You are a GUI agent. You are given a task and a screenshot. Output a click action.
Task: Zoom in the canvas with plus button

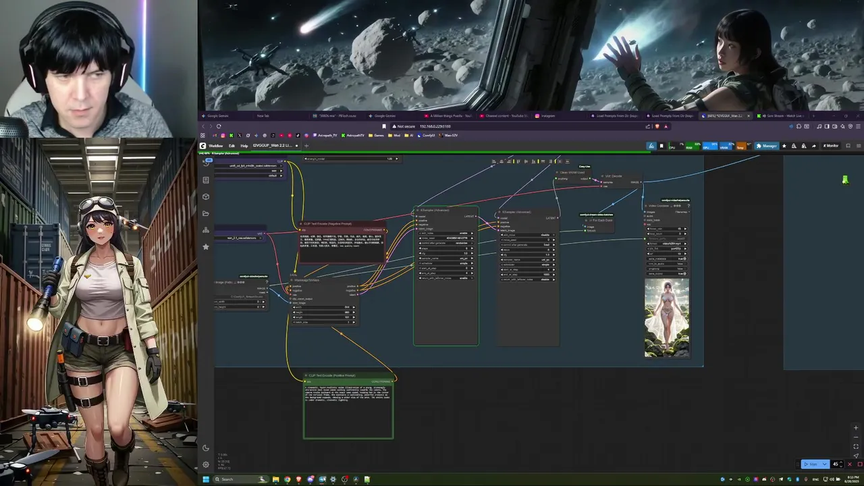pyautogui.click(x=857, y=428)
